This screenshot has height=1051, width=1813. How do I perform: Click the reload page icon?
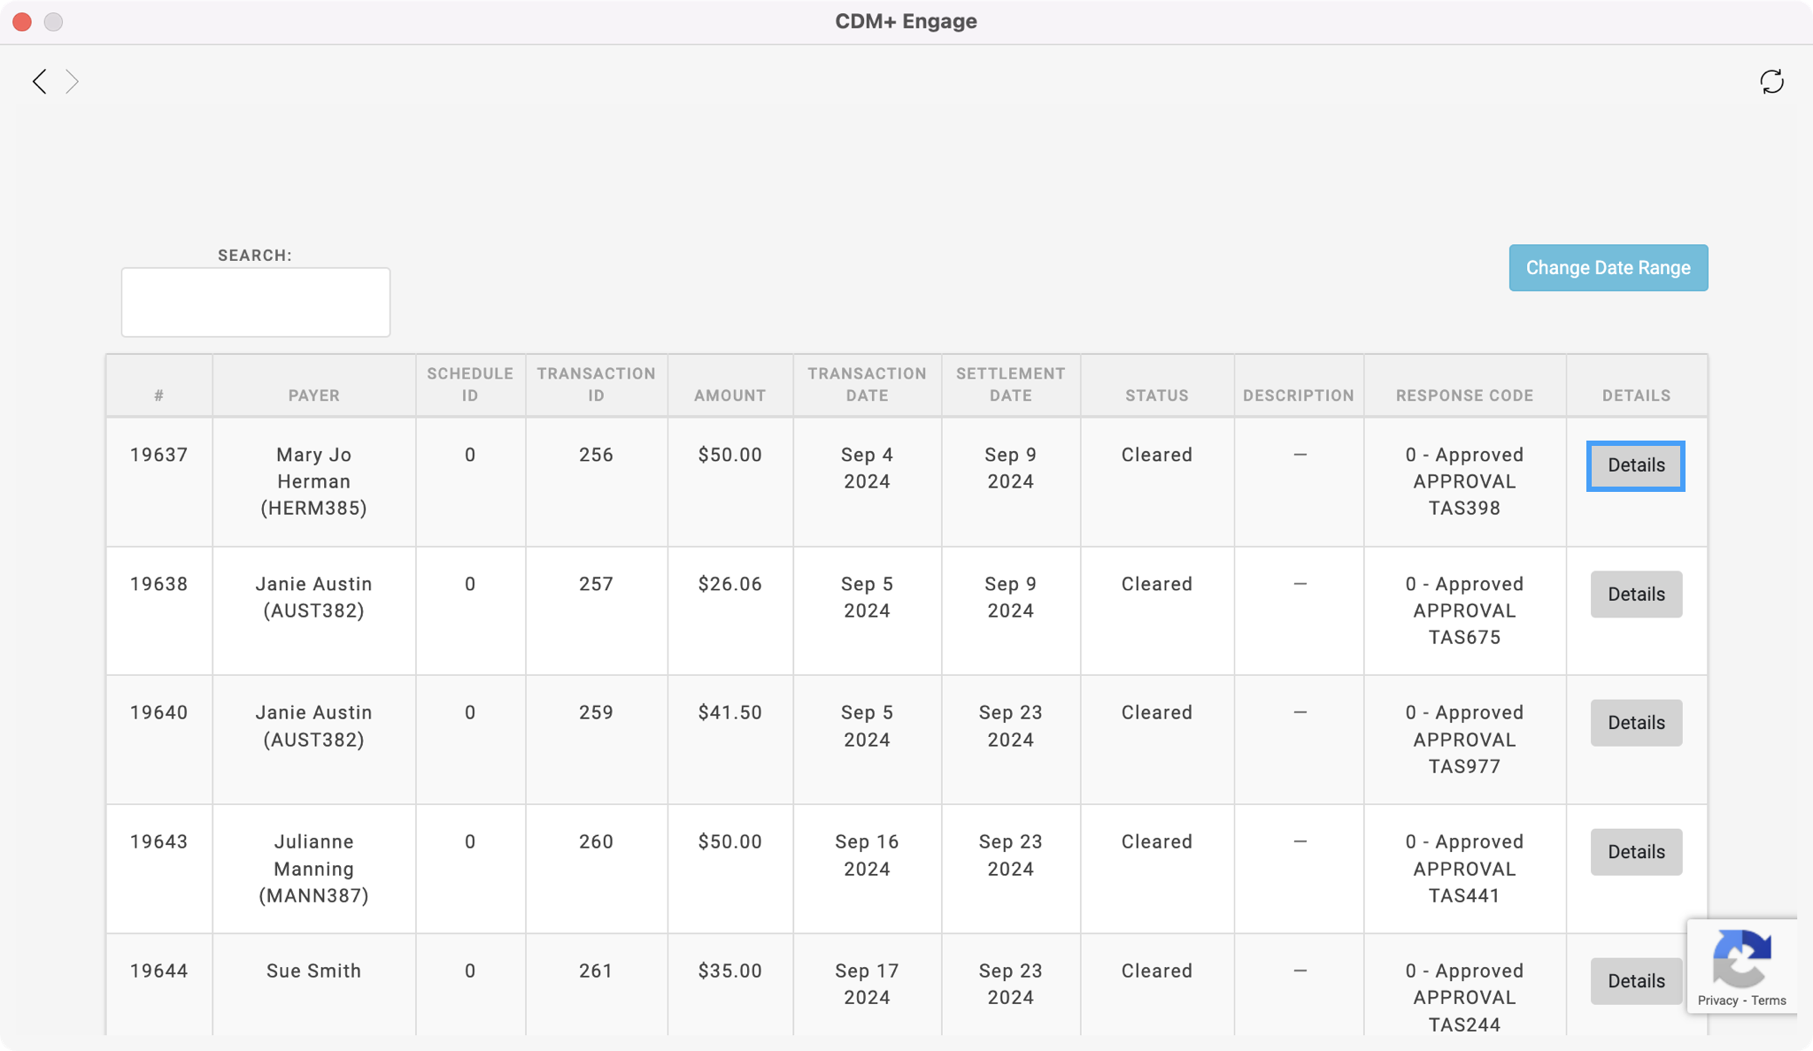pyautogui.click(x=1771, y=81)
